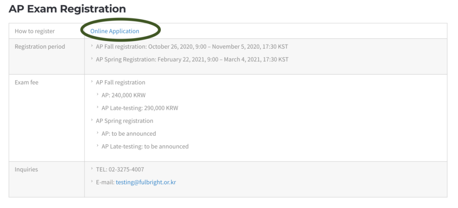The width and height of the screenshot is (458, 208).
Task: Select the How to register row label
Action: (x=35, y=31)
